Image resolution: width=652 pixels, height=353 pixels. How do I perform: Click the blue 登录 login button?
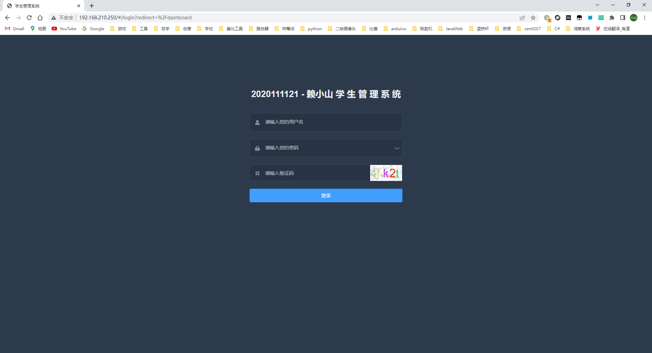pos(326,196)
